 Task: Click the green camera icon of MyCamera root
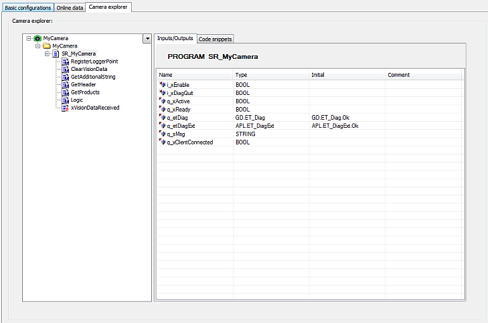[37, 39]
